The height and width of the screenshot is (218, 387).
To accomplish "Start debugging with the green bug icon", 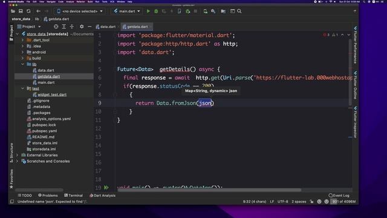I will click(156, 11).
